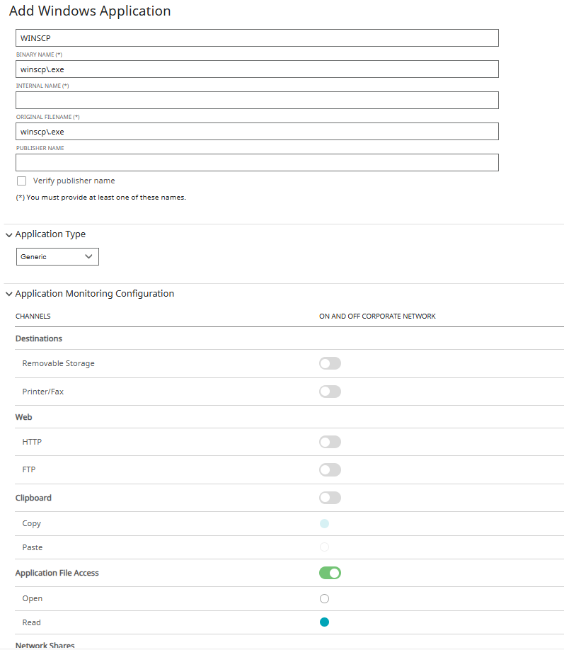
Task: Click the FTP row label
Action: point(29,469)
